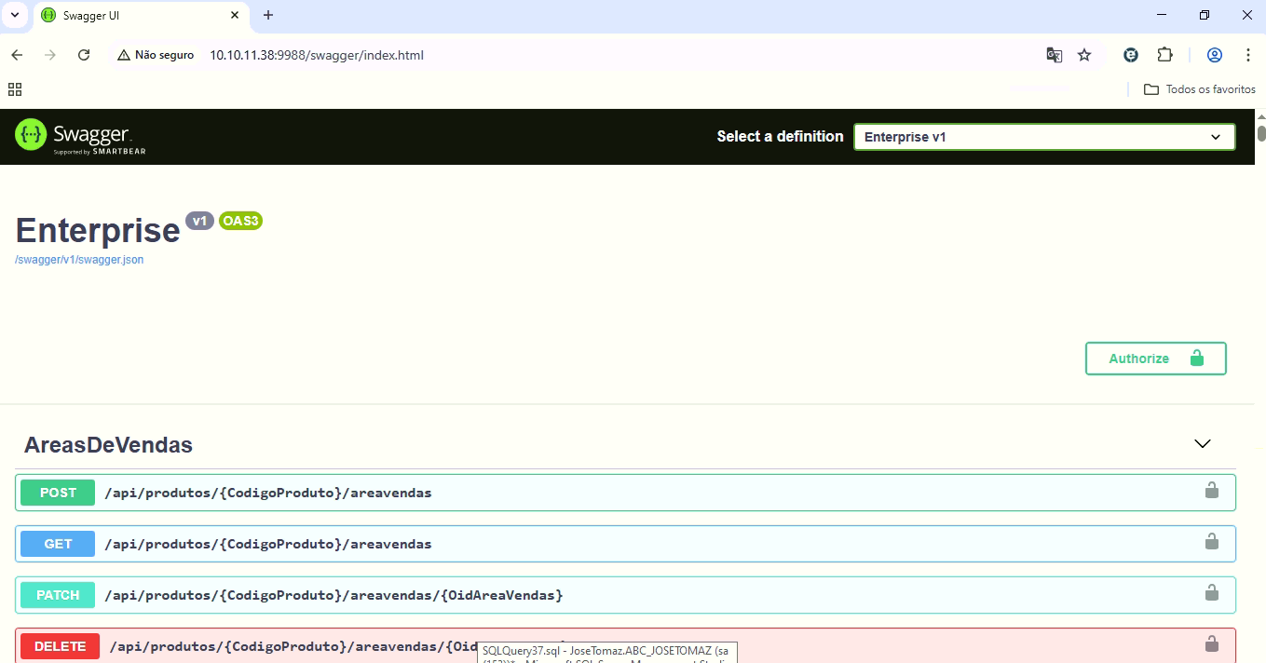Expand the GET areavendas endpoint
The height and width of the screenshot is (663, 1266).
625,544
